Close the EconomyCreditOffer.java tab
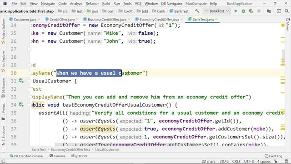The height and width of the screenshot is (164, 291). [182, 19]
